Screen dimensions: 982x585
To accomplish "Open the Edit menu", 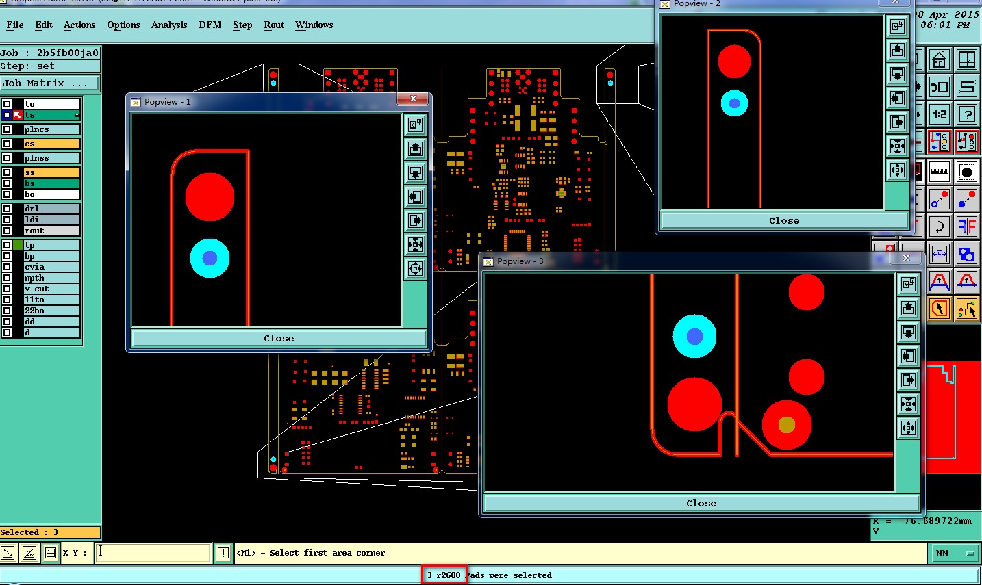I will [x=44, y=25].
